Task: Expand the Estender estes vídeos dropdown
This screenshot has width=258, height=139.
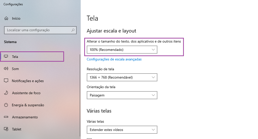Action: coord(122,130)
